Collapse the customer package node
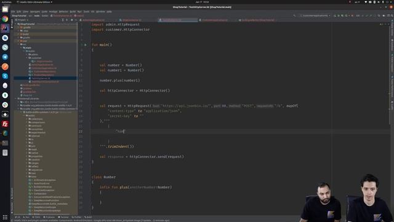The width and height of the screenshot is (394, 222). (x=27, y=58)
